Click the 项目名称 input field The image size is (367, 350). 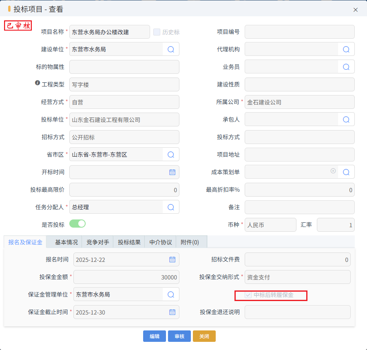pos(110,32)
